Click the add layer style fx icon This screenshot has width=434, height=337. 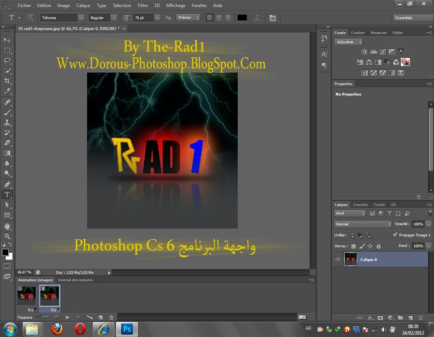click(370, 318)
